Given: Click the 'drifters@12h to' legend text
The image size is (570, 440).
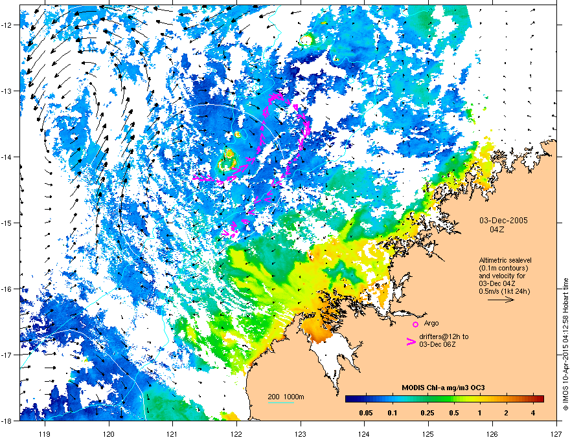Looking at the screenshot, I should (444, 336).
